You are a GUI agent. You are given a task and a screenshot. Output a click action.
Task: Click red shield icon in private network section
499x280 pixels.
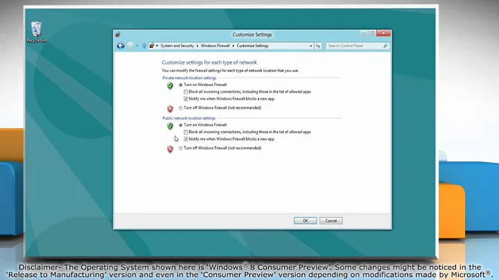(170, 109)
